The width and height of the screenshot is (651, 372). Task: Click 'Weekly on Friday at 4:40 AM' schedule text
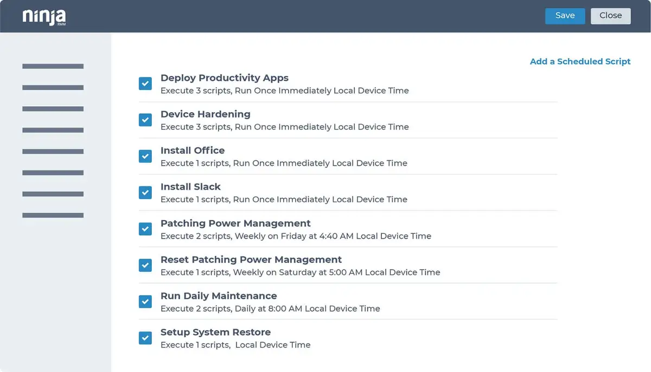(293, 236)
